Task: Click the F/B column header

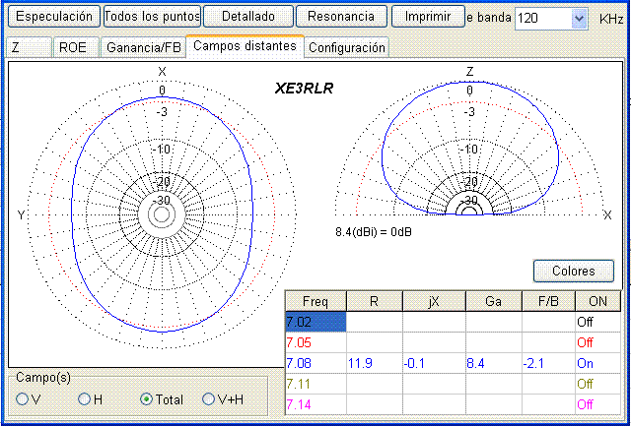Action: 548,301
